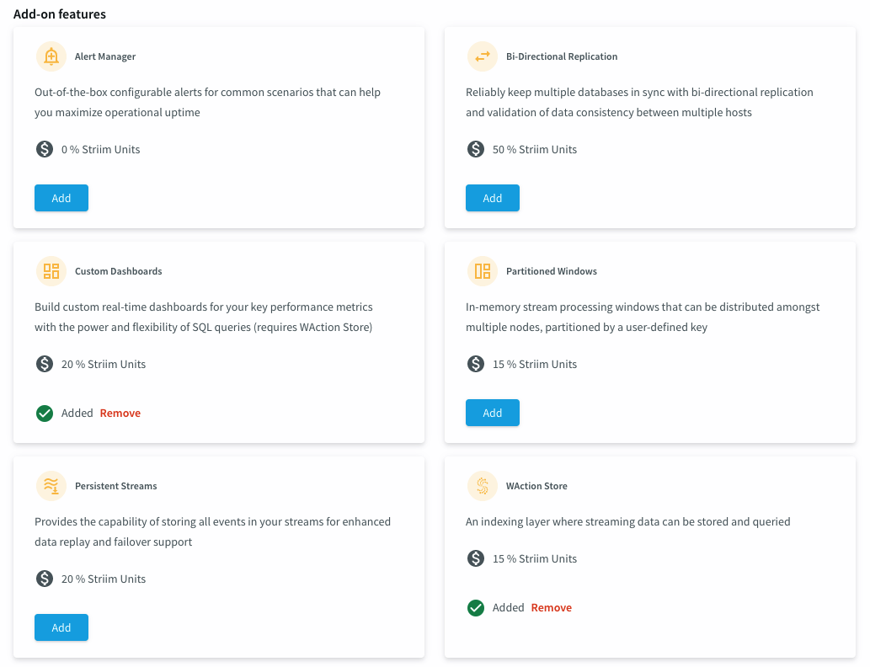The height and width of the screenshot is (667, 870).
Task: Click dollar icon in Partitioned Windows card
Action: click(x=476, y=364)
